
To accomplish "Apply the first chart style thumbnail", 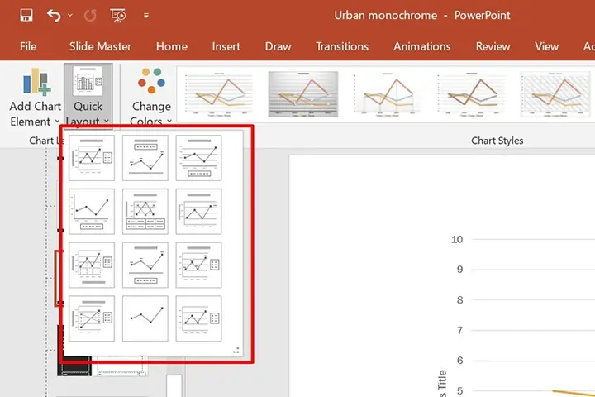I will (219, 93).
